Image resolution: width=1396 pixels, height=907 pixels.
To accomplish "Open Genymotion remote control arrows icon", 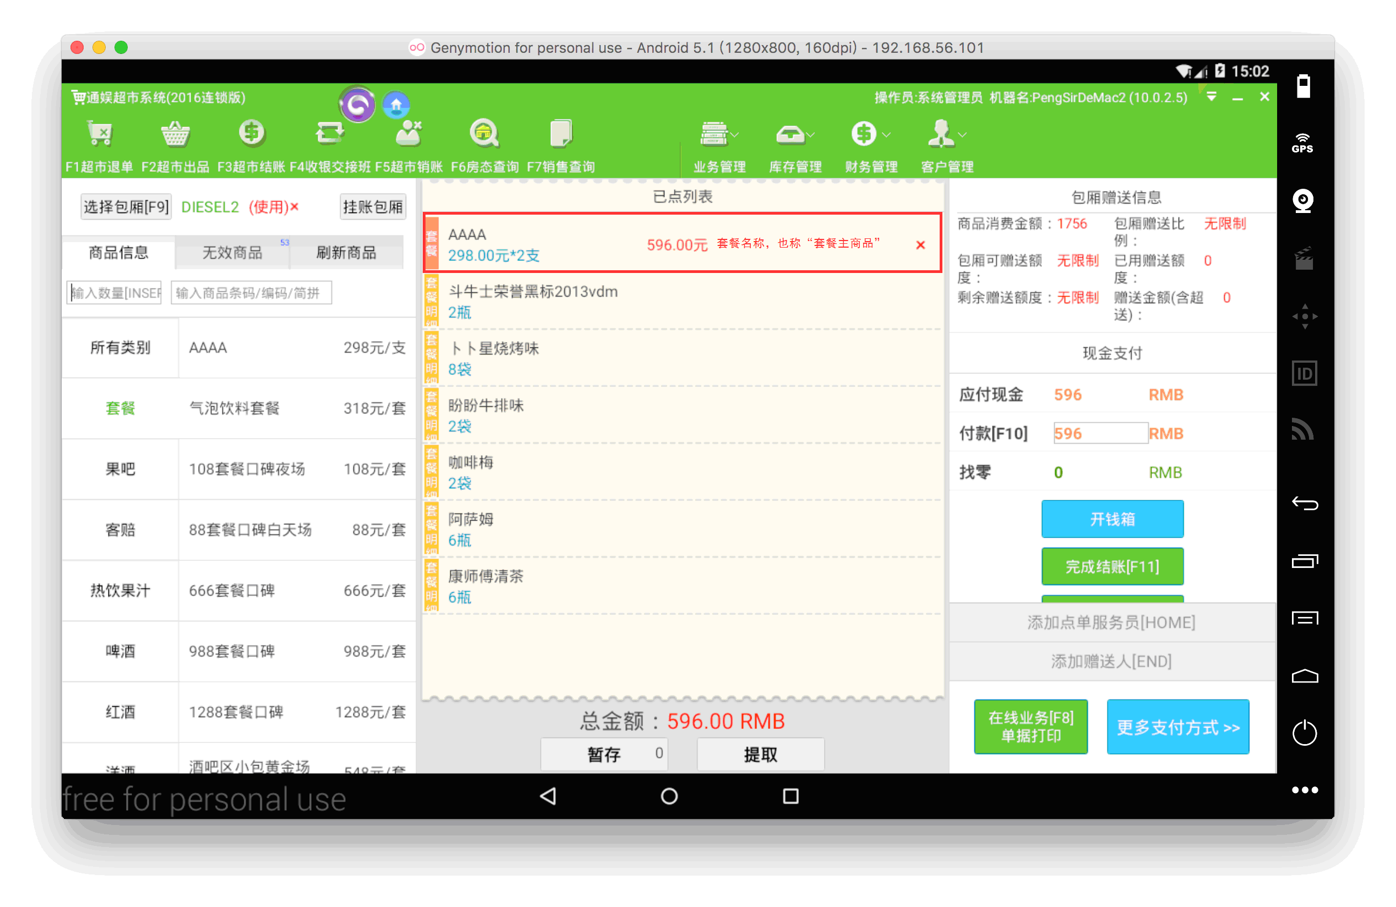I will click(x=1304, y=316).
